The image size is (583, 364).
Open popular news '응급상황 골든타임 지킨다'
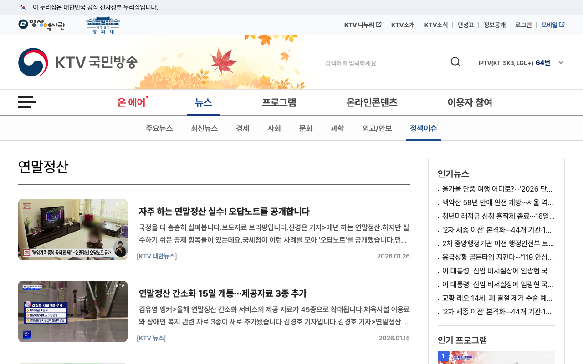pyautogui.click(x=497, y=257)
